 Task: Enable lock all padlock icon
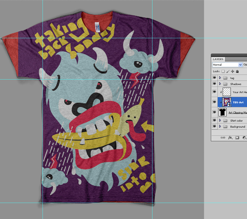[237, 72]
